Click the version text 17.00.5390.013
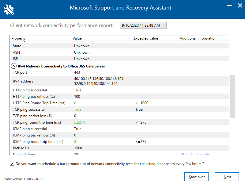245x184 pixels. click(x=33, y=179)
